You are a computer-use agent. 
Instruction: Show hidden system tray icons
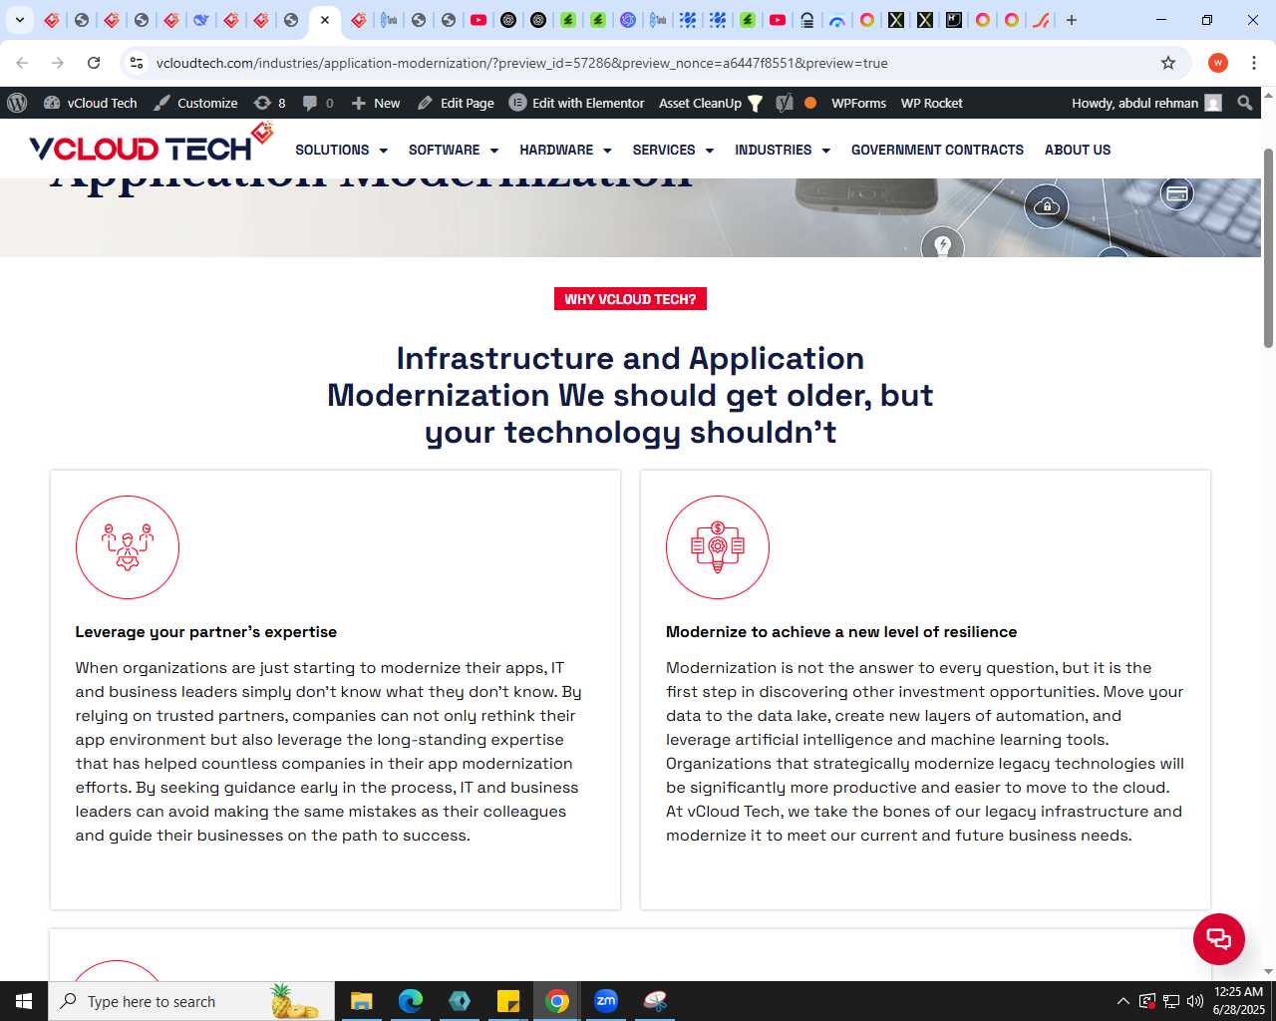tap(1123, 1001)
